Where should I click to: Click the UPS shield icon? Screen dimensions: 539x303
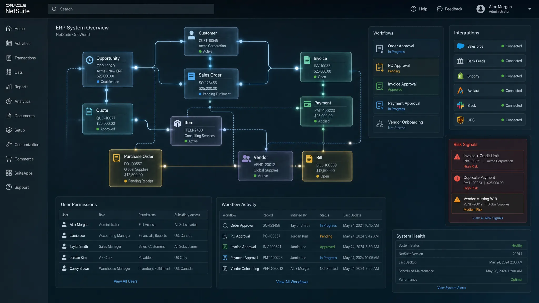(x=460, y=120)
